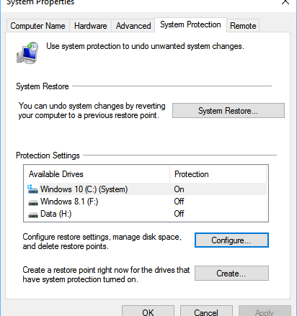Click the Data (H:) drive icon
The image size is (297, 316).
pos(33,215)
